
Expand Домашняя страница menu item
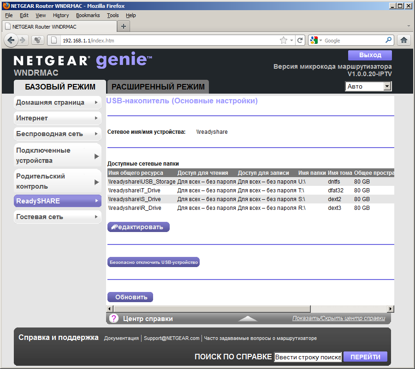pyautogui.click(x=58, y=102)
